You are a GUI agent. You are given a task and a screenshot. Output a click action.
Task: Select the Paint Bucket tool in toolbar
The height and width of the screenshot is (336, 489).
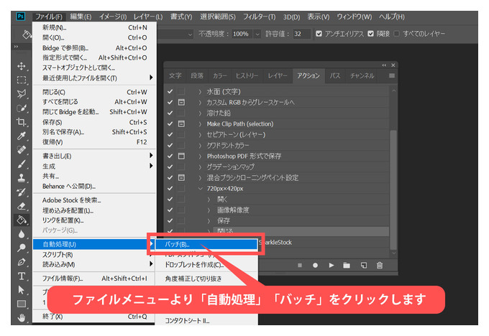click(21, 220)
